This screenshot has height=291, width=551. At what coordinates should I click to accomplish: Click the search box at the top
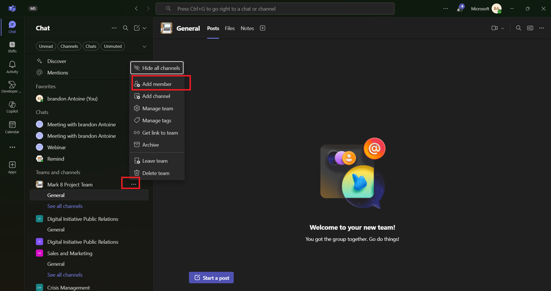tap(275, 8)
